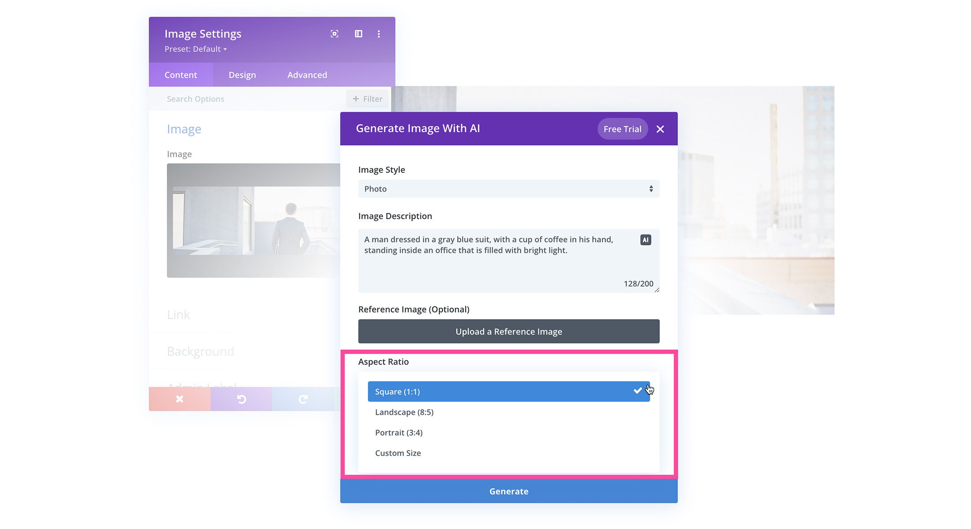Open the Image Style dropdown menu
This screenshot has height=529, width=971.
tap(508, 188)
